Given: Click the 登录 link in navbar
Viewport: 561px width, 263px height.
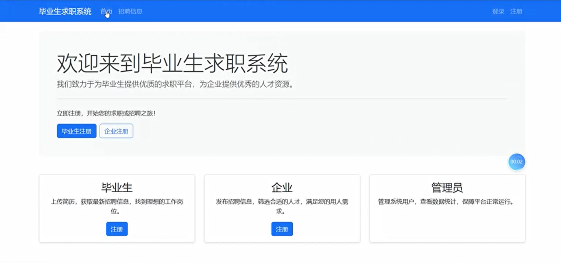Looking at the screenshot, I should [x=498, y=11].
